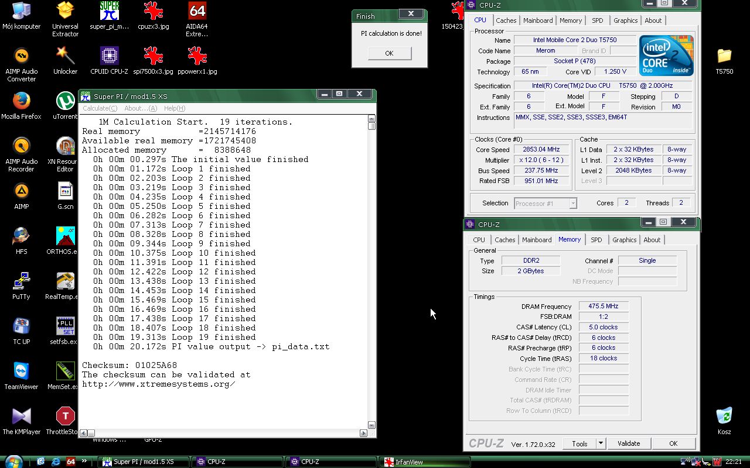Launch TeamViewer desktop icon
Screen dimensions: 750x468
click(x=21, y=376)
